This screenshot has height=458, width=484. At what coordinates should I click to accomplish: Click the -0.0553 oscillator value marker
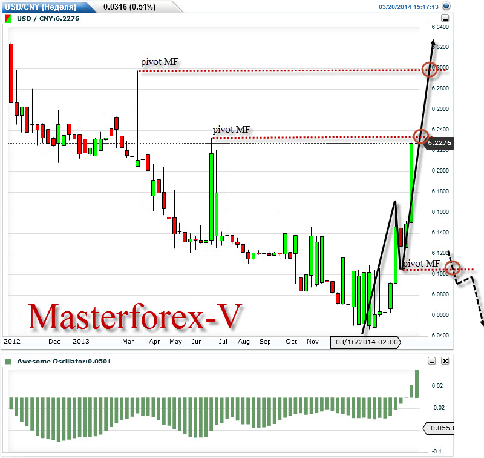439,428
